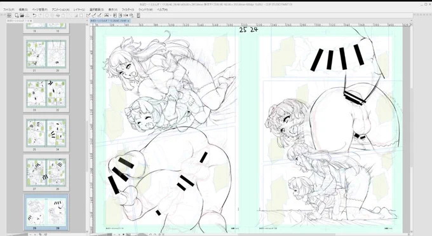Select the open spread canvas tab
Screen dimensions: 432x236
109,21
